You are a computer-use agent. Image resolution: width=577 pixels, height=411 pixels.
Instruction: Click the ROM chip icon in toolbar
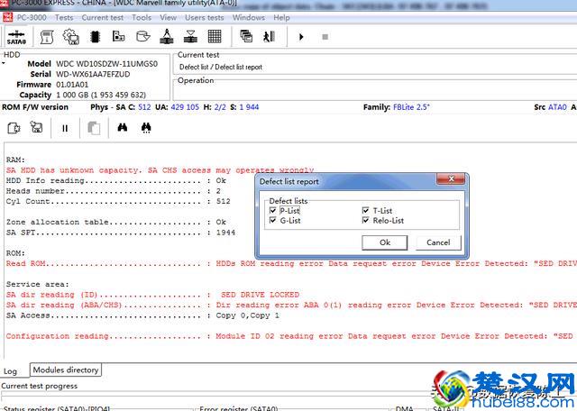point(95,37)
